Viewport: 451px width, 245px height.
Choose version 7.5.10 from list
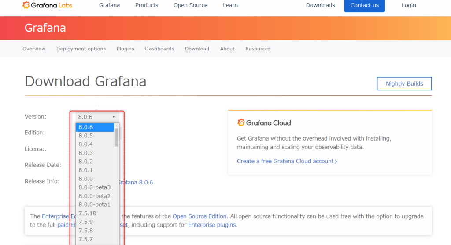tap(95, 213)
